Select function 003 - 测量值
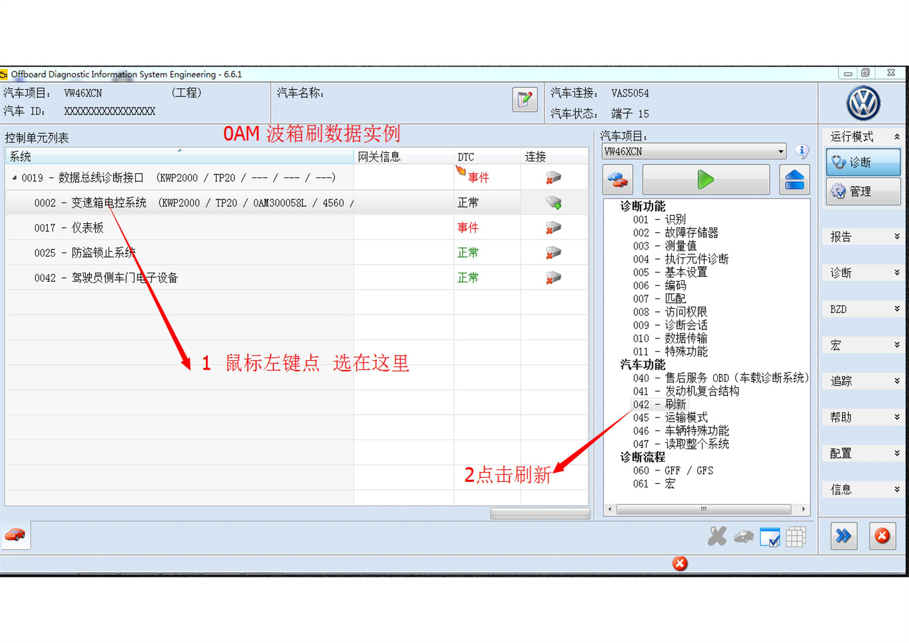 664,246
